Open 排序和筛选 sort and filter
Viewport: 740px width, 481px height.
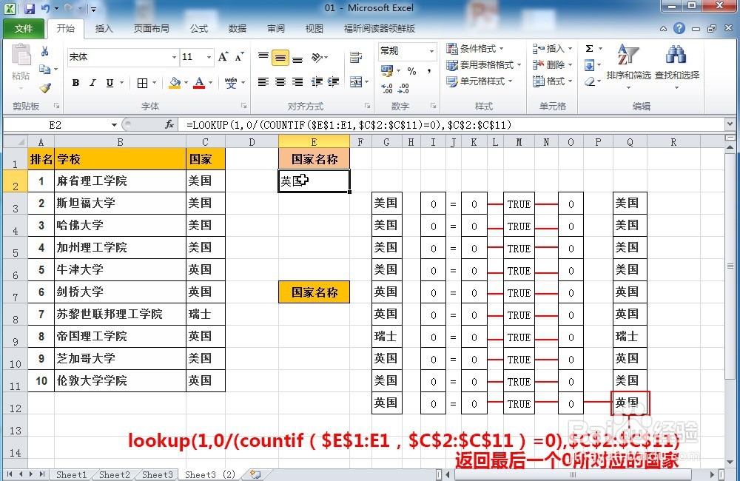pos(628,66)
